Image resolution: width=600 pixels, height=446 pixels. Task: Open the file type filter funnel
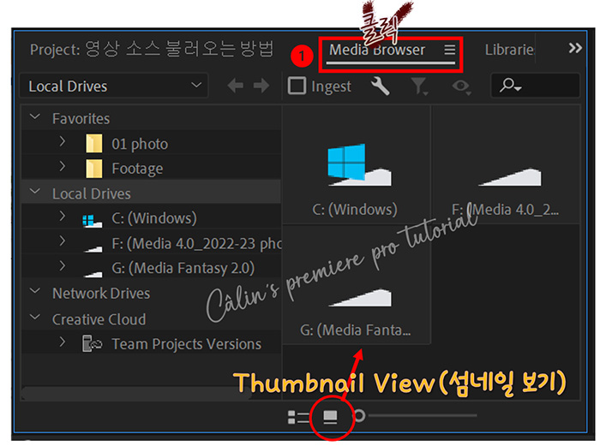(419, 86)
